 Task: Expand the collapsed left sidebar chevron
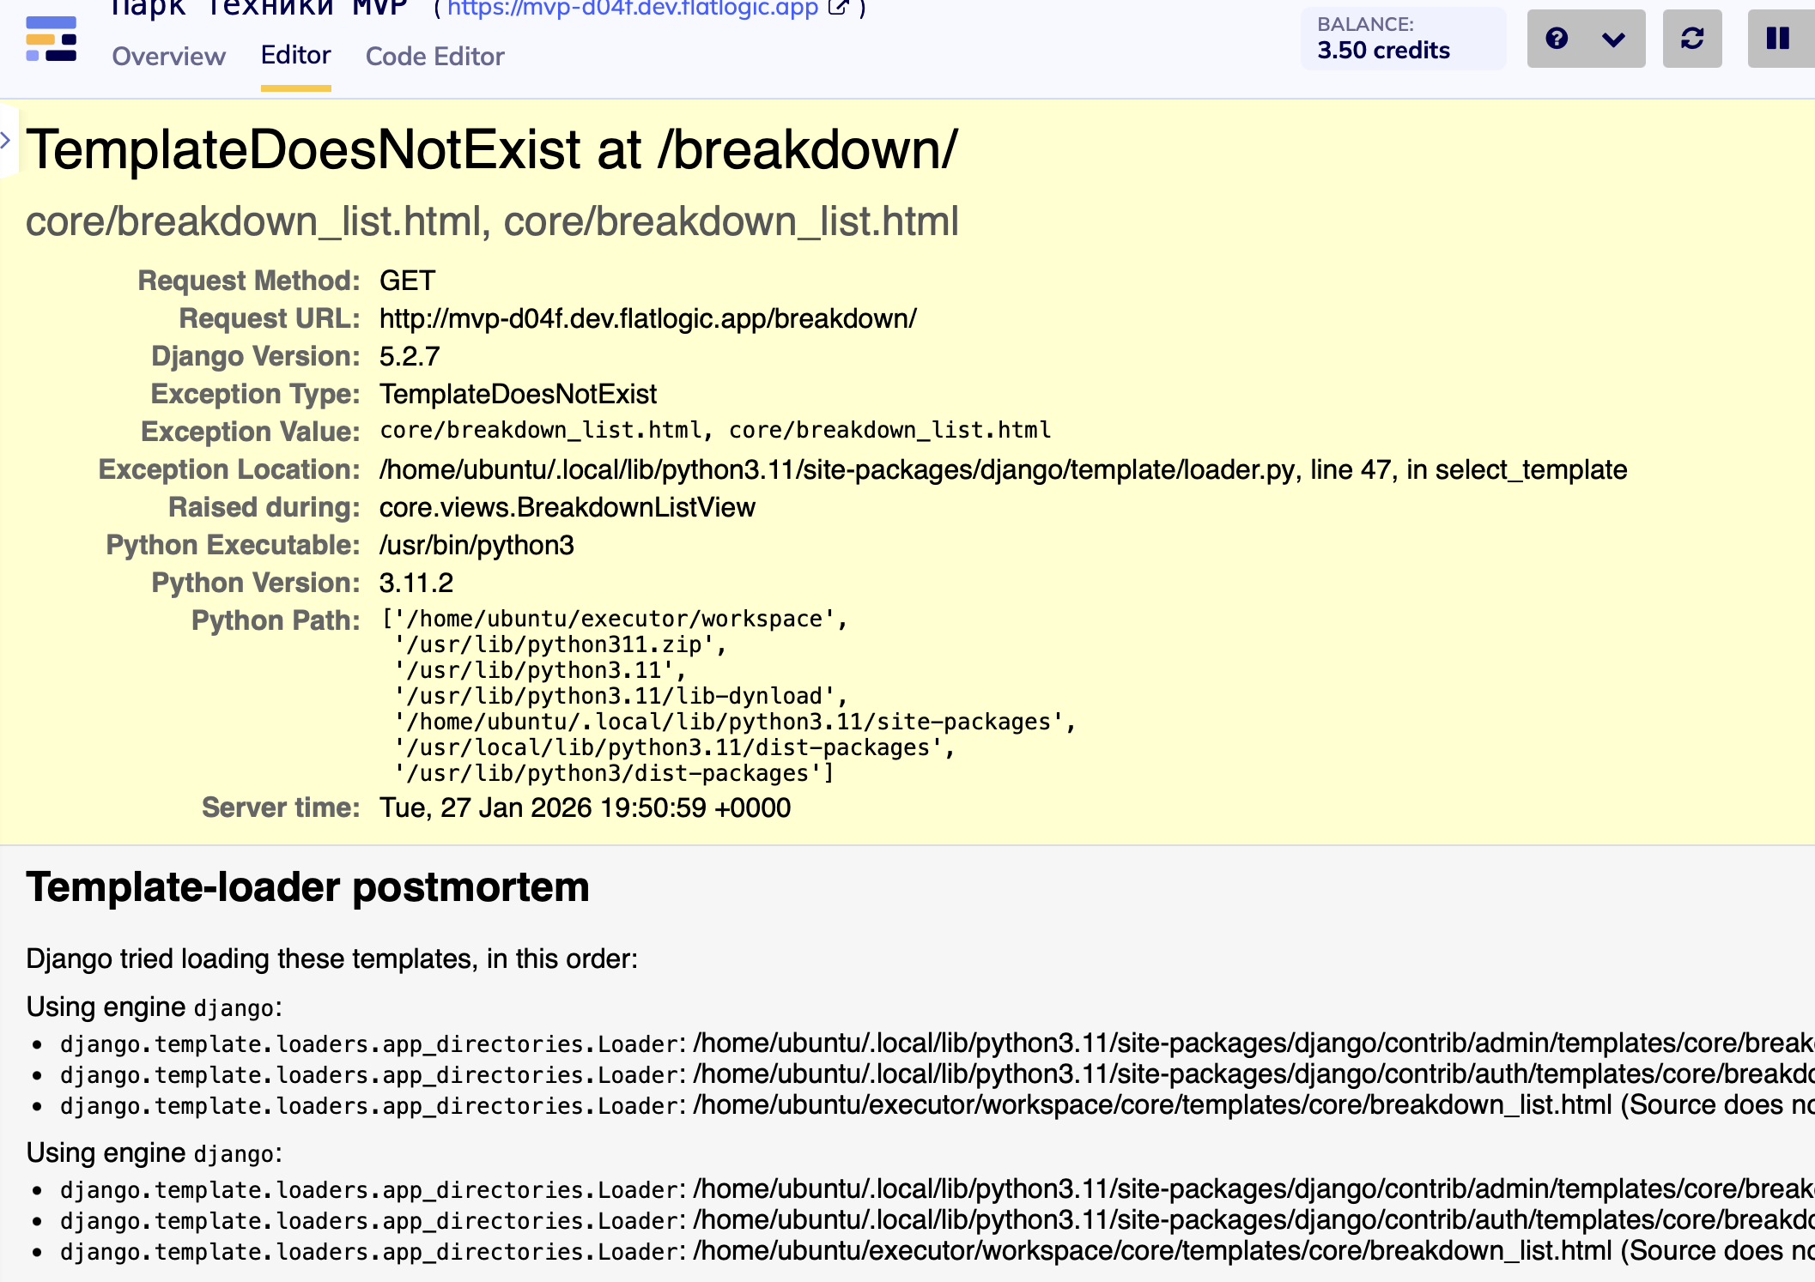(6, 140)
